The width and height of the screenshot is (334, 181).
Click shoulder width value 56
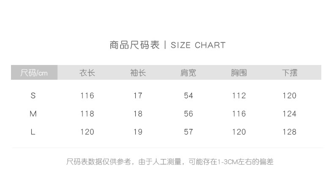pyautogui.click(x=189, y=114)
